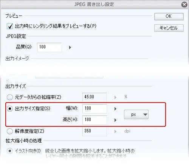The width and height of the screenshot is (189, 165).
Task: Select the scale from original data radio button
Action: pos(10,97)
